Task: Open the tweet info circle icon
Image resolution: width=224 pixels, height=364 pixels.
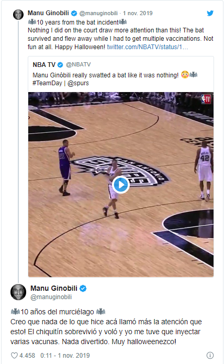Action: tap(210, 355)
